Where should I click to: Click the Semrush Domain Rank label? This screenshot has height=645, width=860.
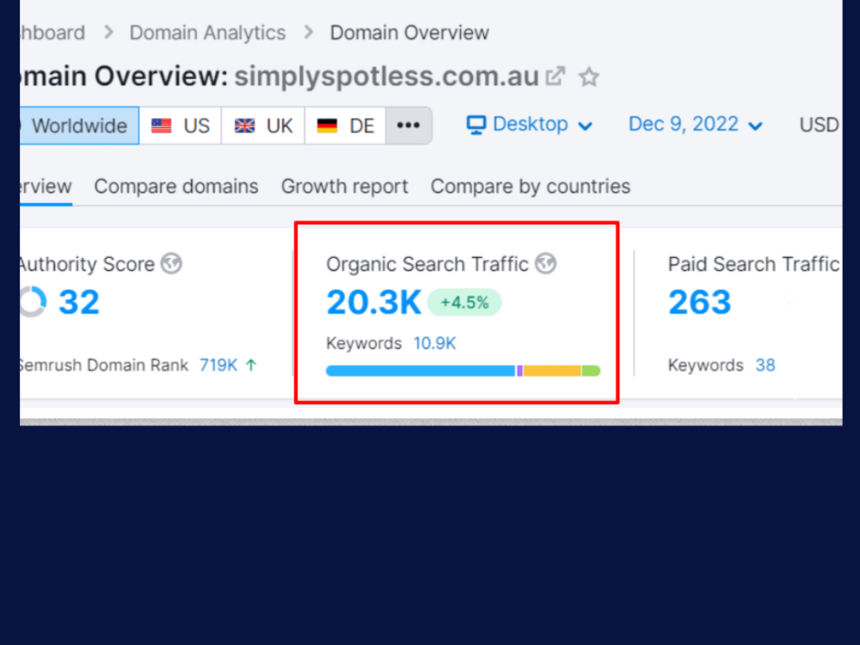(x=104, y=365)
